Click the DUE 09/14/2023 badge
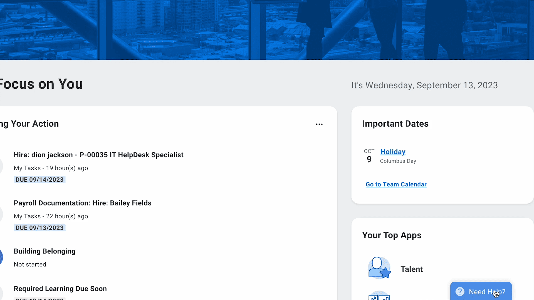 pyautogui.click(x=39, y=180)
